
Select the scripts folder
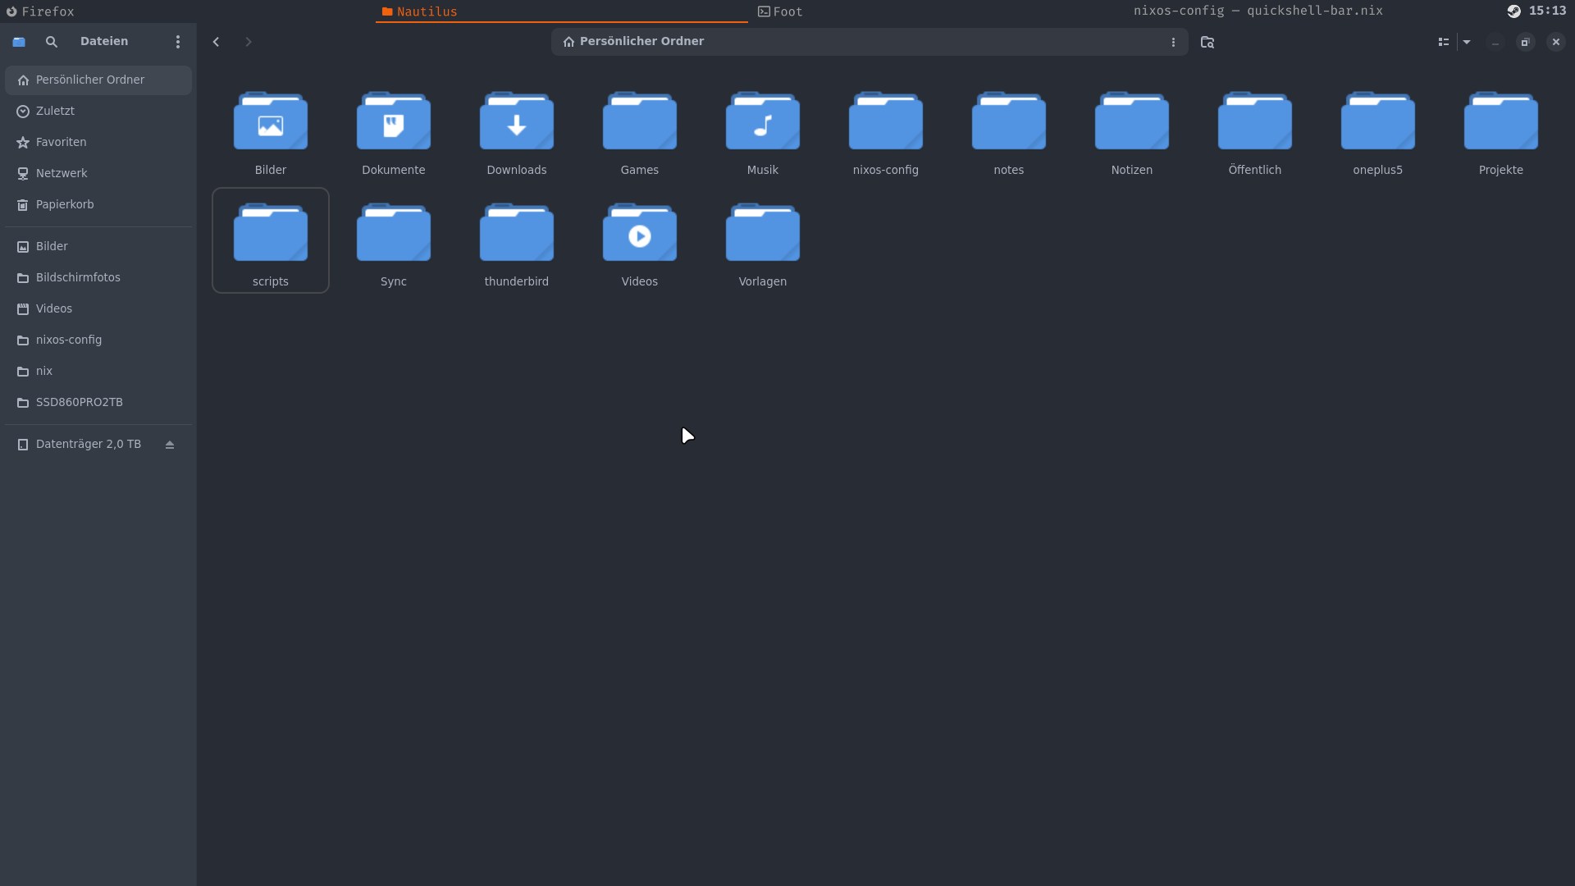(x=271, y=240)
